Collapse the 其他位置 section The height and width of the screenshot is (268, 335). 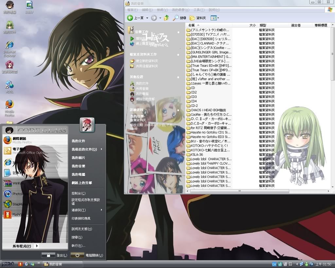(178, 77)
